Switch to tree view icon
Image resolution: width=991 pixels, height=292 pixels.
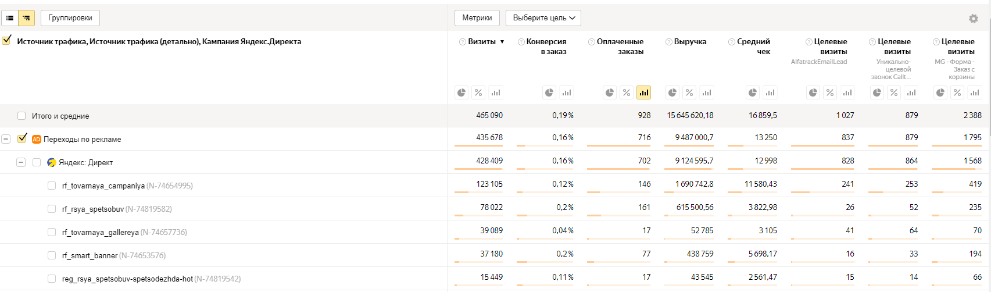tap(26, 18)
